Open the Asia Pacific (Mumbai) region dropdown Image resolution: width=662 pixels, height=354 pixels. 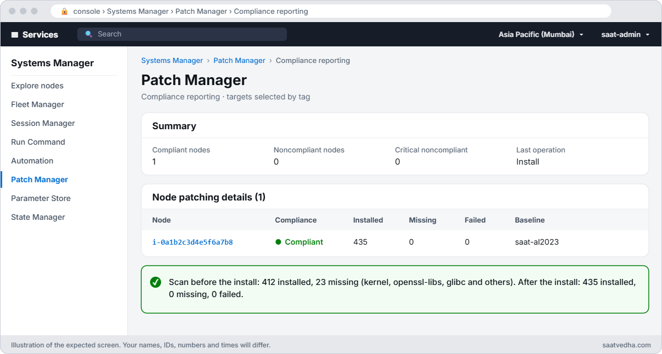(x=541, y=34)
